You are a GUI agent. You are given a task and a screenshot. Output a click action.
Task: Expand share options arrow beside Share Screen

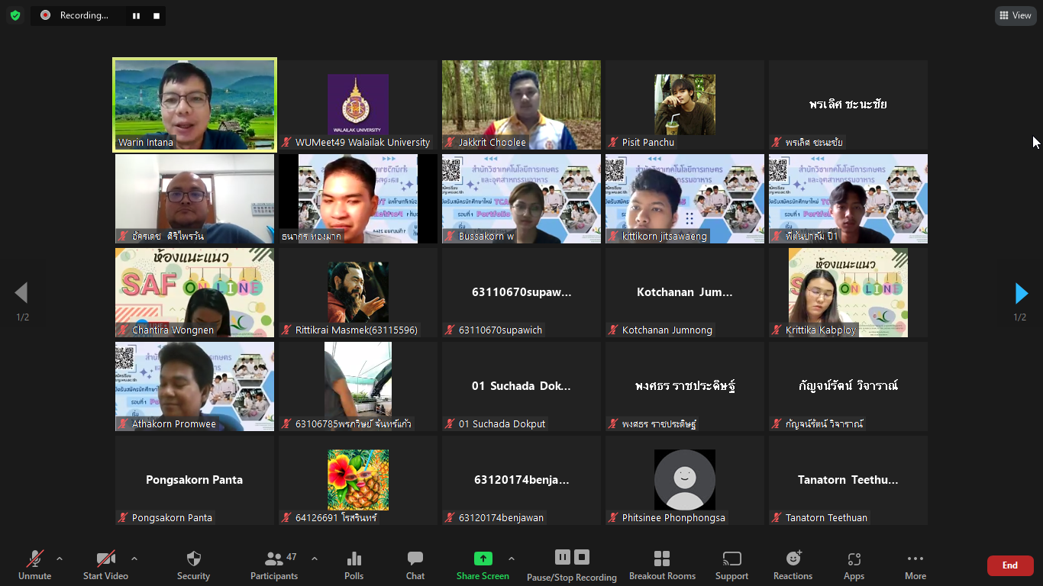512,559
